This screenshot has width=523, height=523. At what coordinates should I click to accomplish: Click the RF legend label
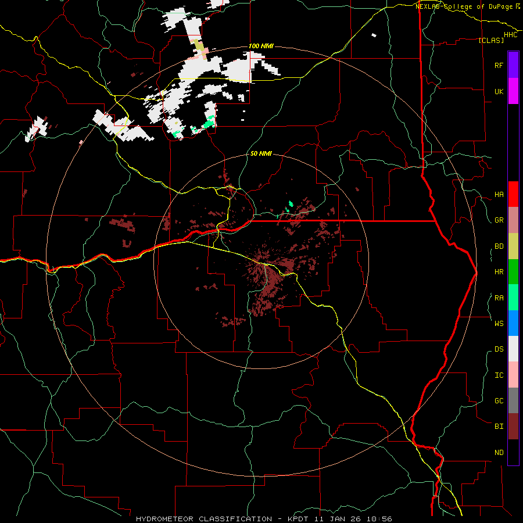[x=499, y=65]
